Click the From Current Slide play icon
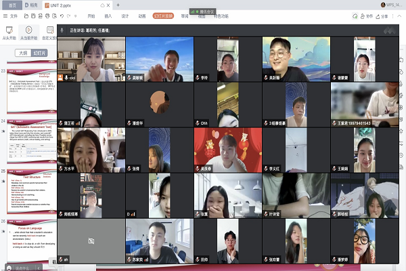Viewport: 406px width, 271px height. pos(28,30)
